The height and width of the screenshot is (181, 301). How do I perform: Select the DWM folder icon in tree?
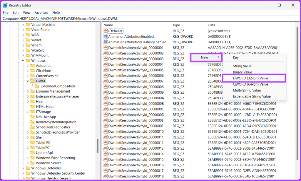(33, 81)
